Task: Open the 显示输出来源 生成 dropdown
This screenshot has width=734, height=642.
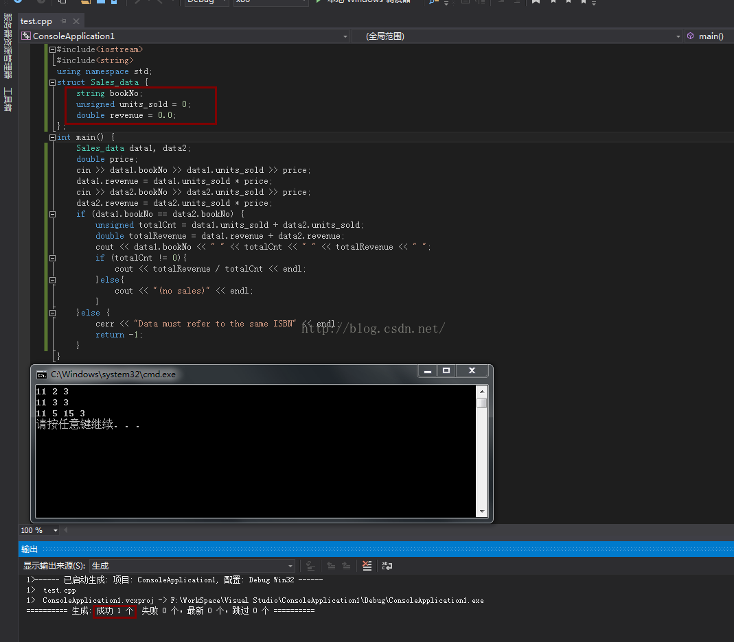Action: pos(192,566)
